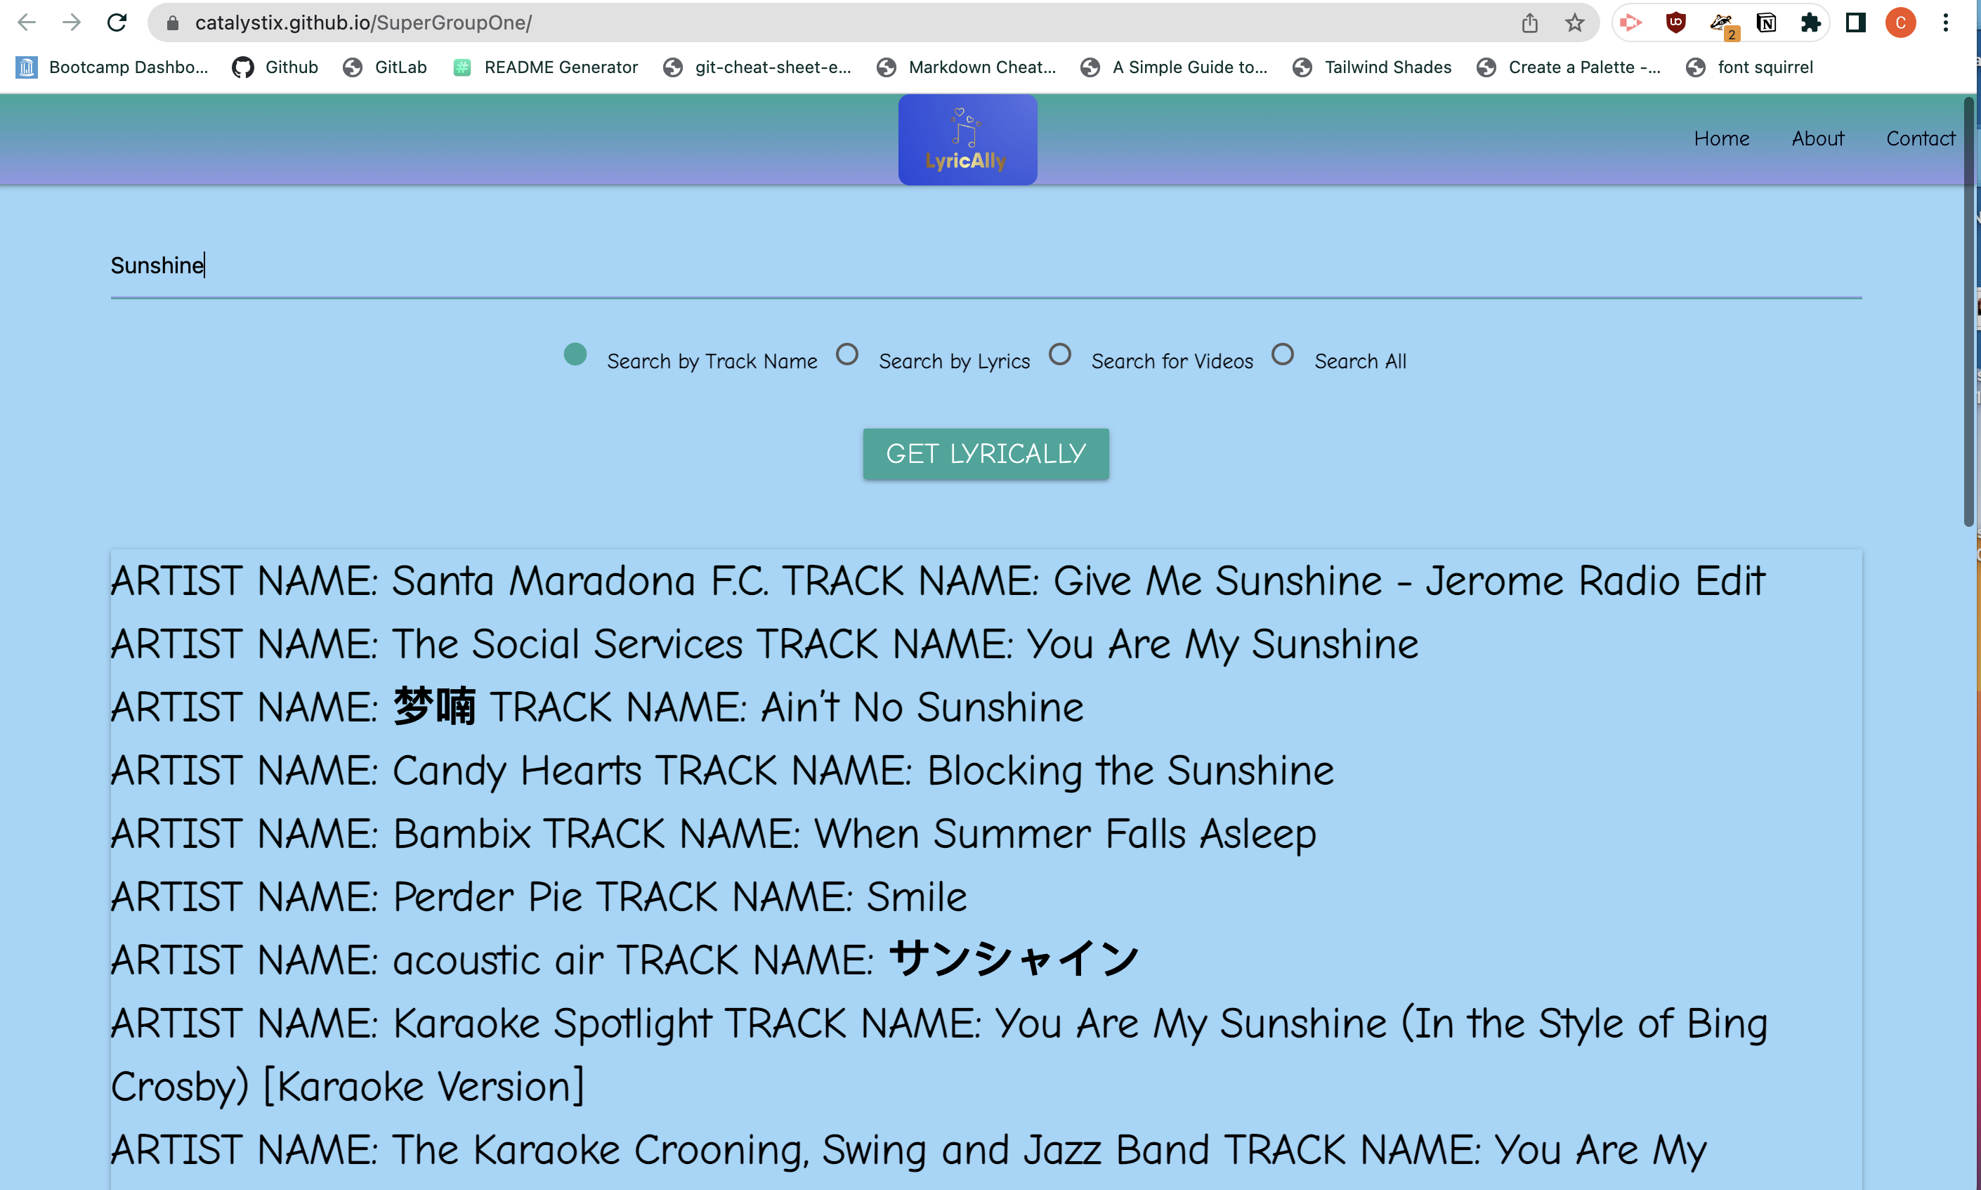Click result Perder Pie Smile
The height and width of the screenshot is (1190, 1981).
[x=539, y=896]
